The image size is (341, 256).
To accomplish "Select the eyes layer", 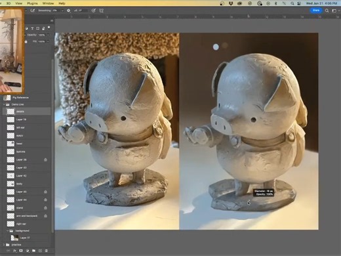I will pos(26,136).
